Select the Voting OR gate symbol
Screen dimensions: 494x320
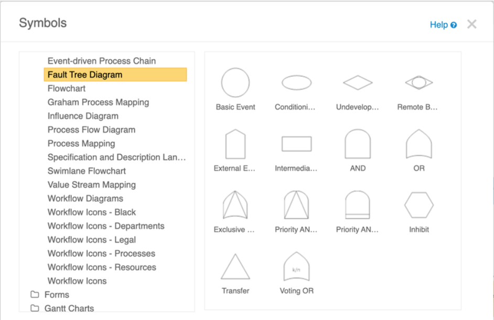pyautogui.click(x=296, y=267)
